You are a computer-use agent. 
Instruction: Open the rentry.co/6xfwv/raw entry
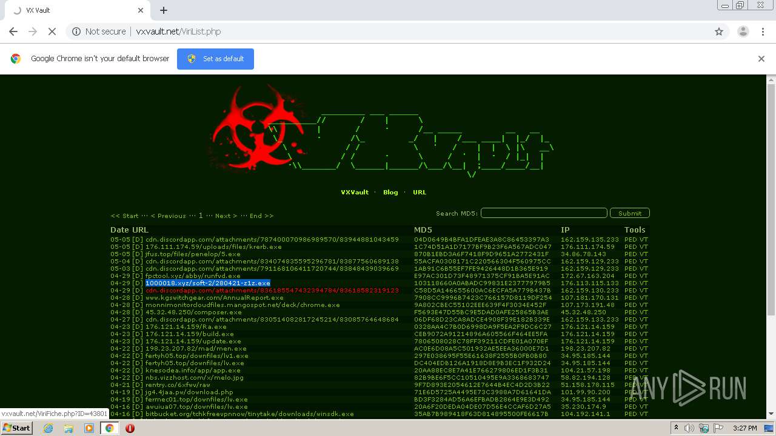coord(178,385)
